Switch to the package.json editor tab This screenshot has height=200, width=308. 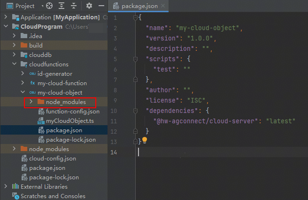138,7
